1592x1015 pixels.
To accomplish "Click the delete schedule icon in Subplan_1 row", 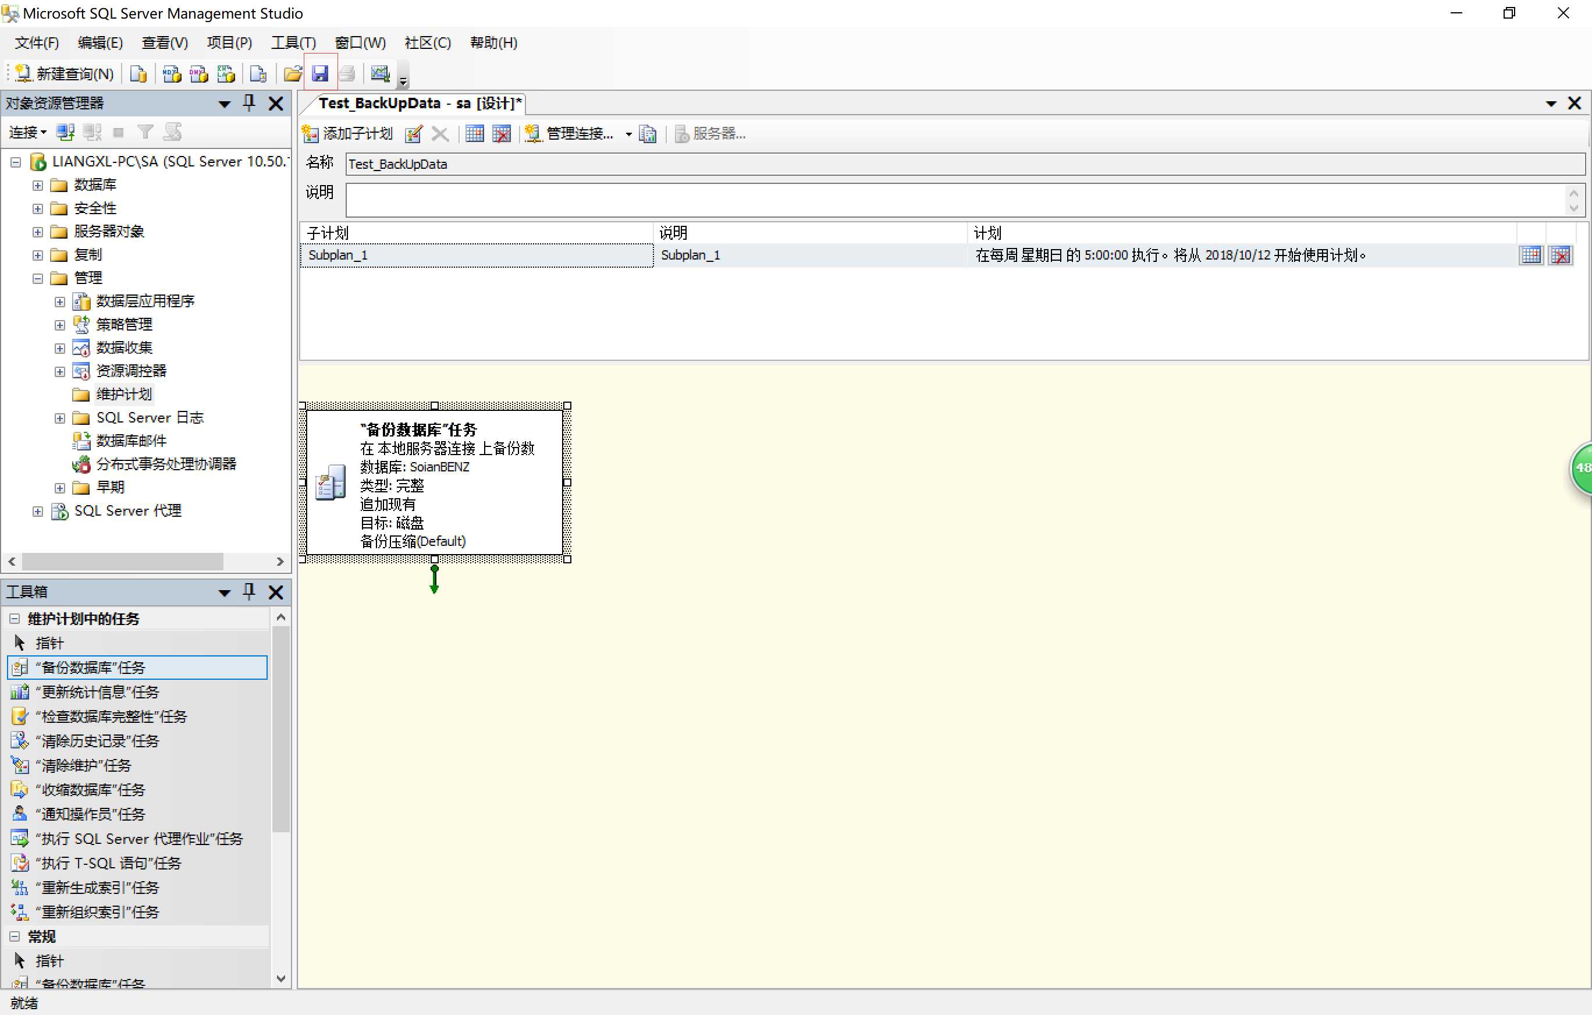I will coord(1561,255).
